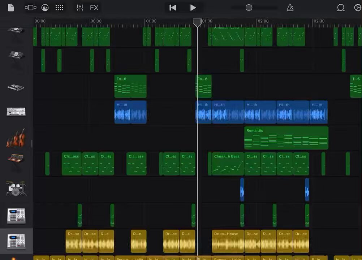Select the highlighted drum machine track header
This screenshot has width=362, height=260.
tap(16, 241)
